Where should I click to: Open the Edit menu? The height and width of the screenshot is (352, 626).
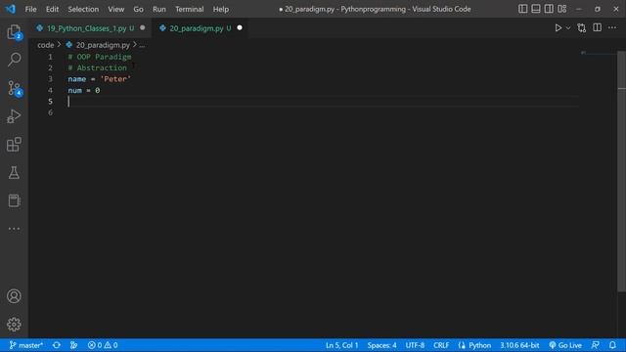tap(52, 9)
